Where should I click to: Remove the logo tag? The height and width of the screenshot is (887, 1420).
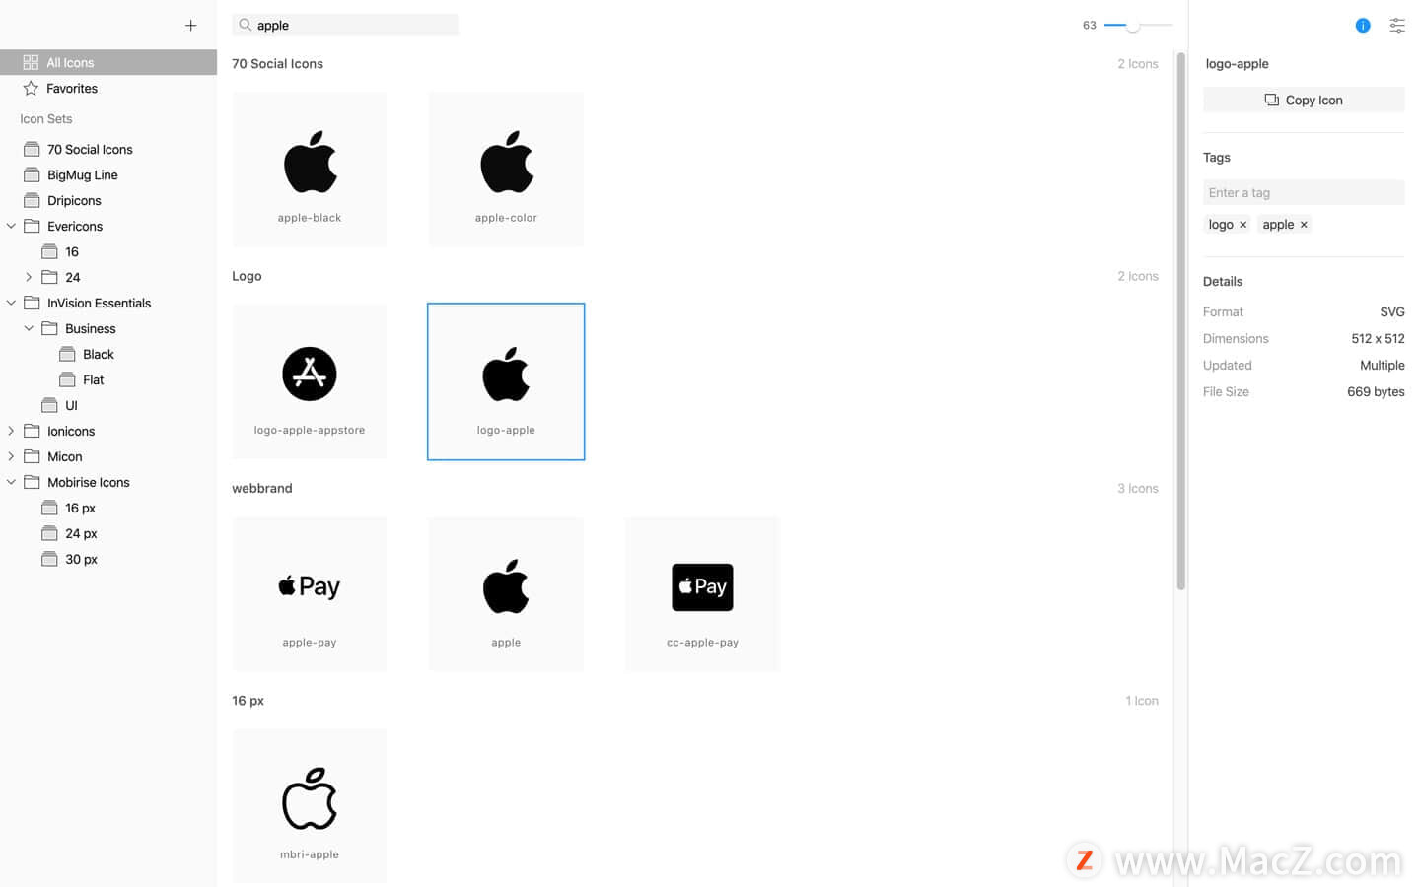tap(1242, 225)
